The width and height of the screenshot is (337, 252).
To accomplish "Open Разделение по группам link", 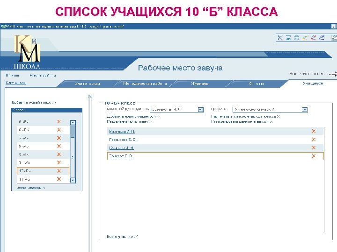I will tap(130, 121).
